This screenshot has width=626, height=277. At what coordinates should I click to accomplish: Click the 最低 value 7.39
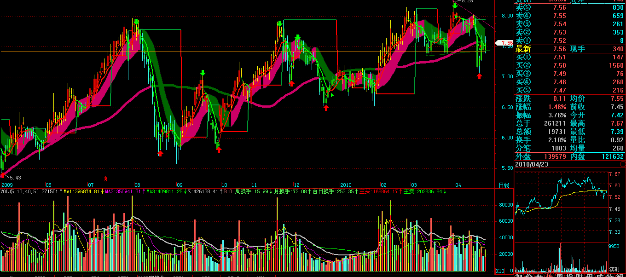[617, 132]
